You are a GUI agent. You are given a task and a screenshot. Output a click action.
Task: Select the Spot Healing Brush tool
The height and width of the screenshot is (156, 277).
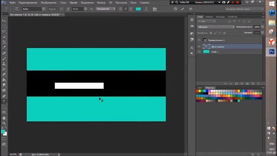(x=4, y=53)
